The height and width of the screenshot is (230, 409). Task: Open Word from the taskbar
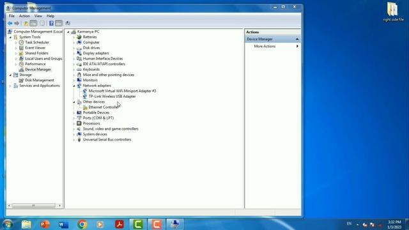pyautogui.click(x=63, y=224)
